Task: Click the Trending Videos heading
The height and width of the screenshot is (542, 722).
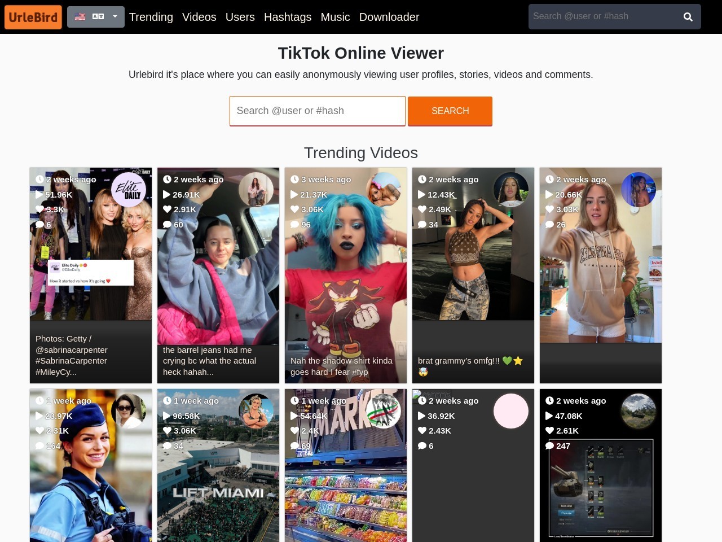Action: (x=361, y=153)
